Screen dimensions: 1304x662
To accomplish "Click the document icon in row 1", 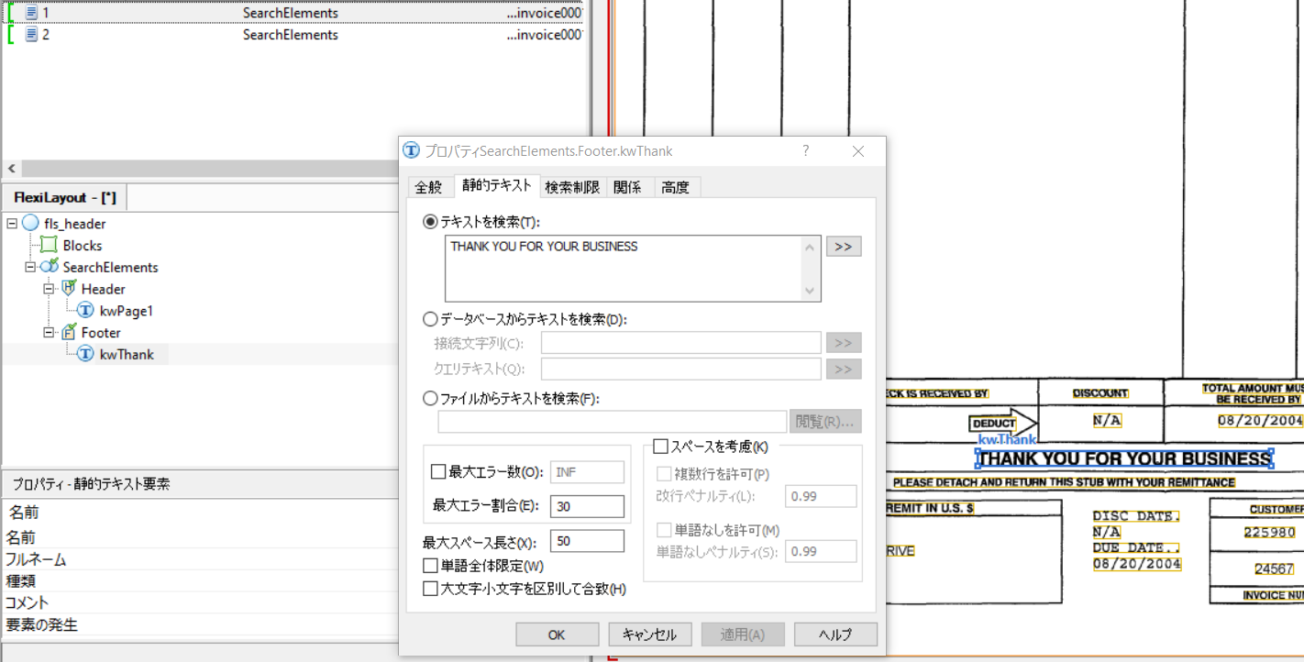I will pyautogui.click(x=31, y=13).
